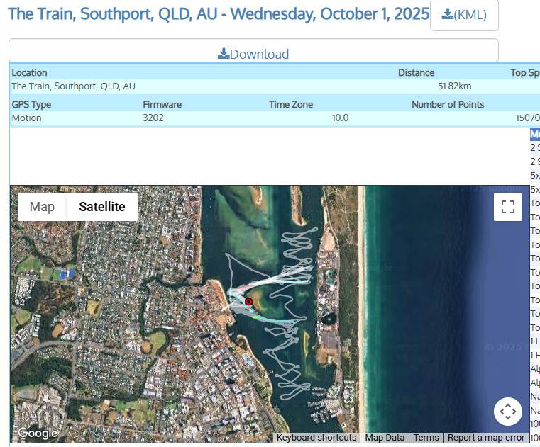Click the GPS Type value Motion
The height and width of the screenshot is (447, 540).
[x=26, y=118]
